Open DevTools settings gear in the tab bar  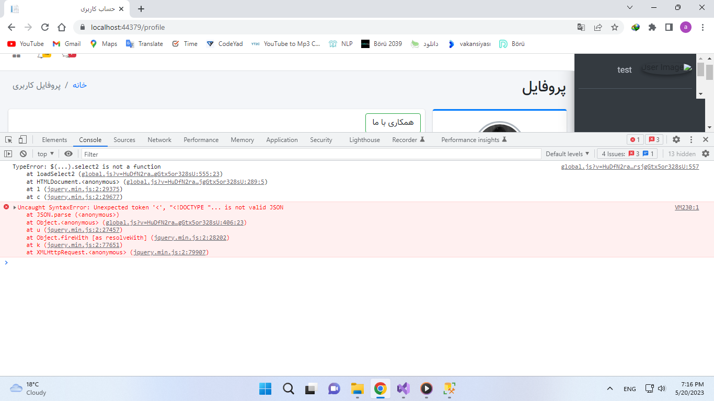tap(676, 139)
